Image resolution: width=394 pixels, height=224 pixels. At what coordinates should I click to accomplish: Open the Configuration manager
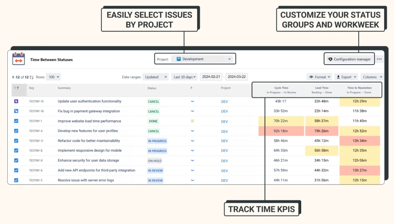[x=349, y=59]
